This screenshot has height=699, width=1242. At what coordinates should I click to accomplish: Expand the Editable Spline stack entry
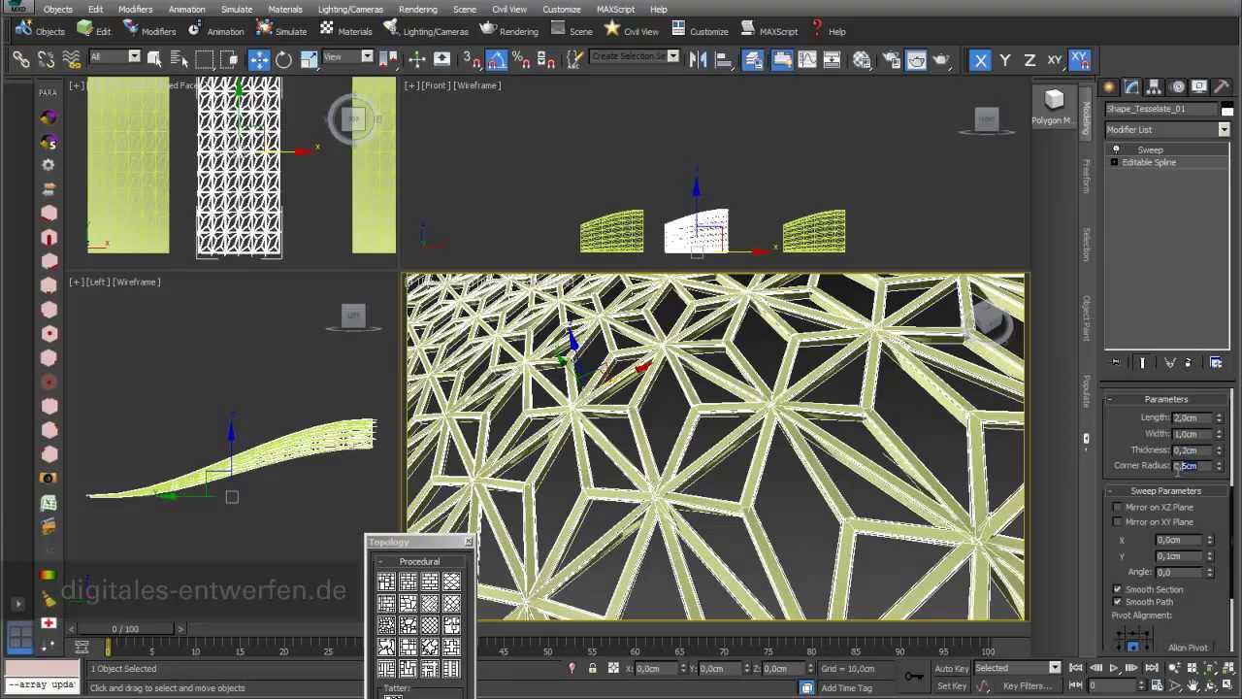[1114, 162]
